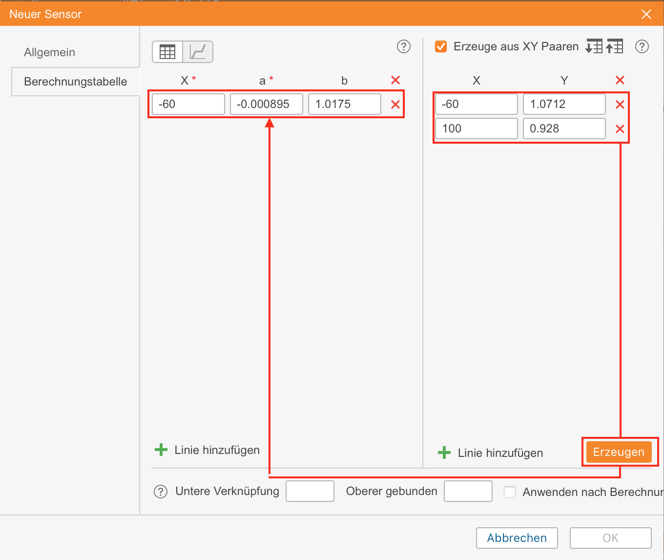Open help for calculation table
Viewport: 664px width, 560px height.
(403, 46)
